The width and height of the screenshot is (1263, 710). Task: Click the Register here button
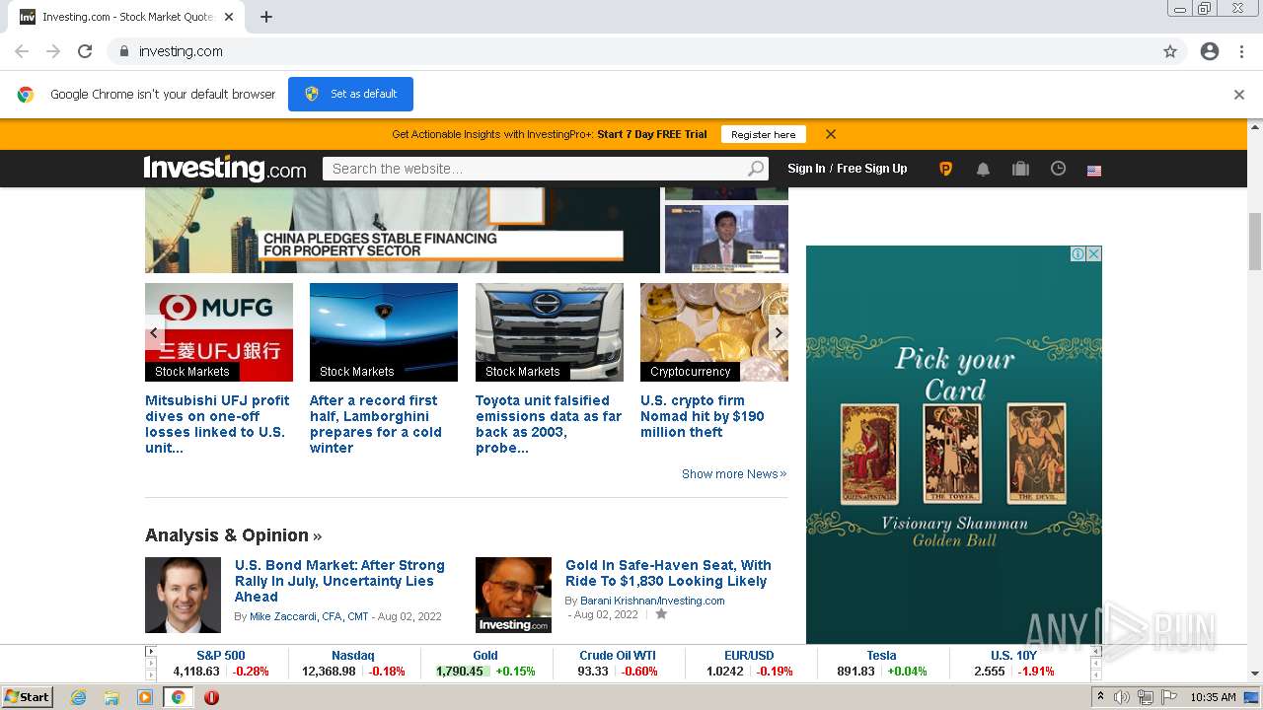pos(763,134)
